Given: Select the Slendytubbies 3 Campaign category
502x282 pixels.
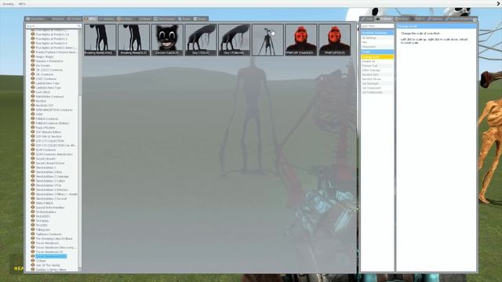Looking at the screenshot, I should click(x=53, y=176).
